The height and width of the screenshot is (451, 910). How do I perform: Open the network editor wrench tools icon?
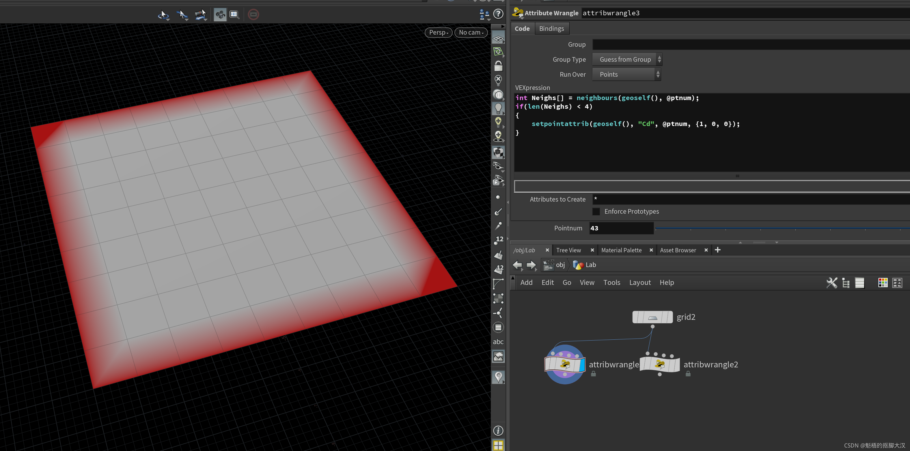point(831,283)
